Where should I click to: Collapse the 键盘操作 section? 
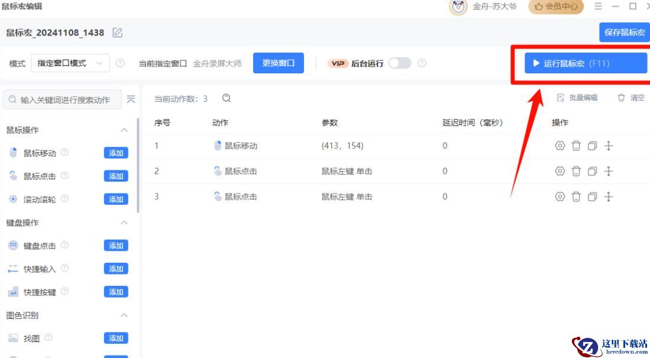click(124, 222)
